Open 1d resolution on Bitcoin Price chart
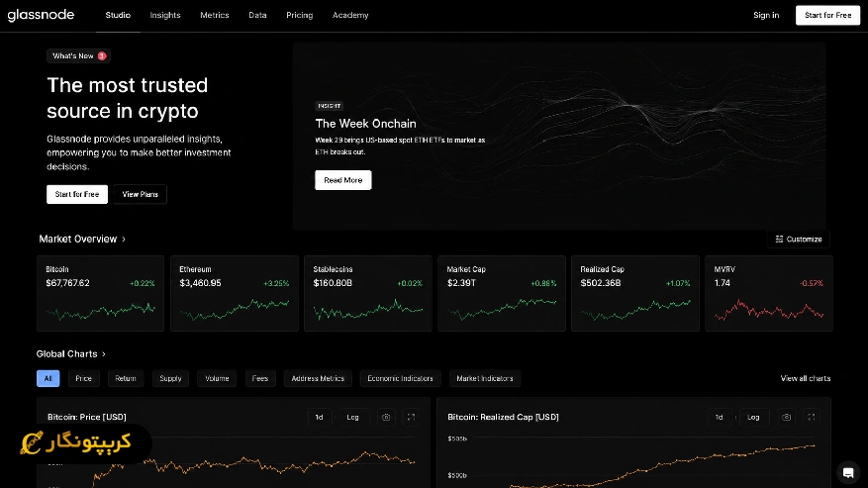 [320, 417]
